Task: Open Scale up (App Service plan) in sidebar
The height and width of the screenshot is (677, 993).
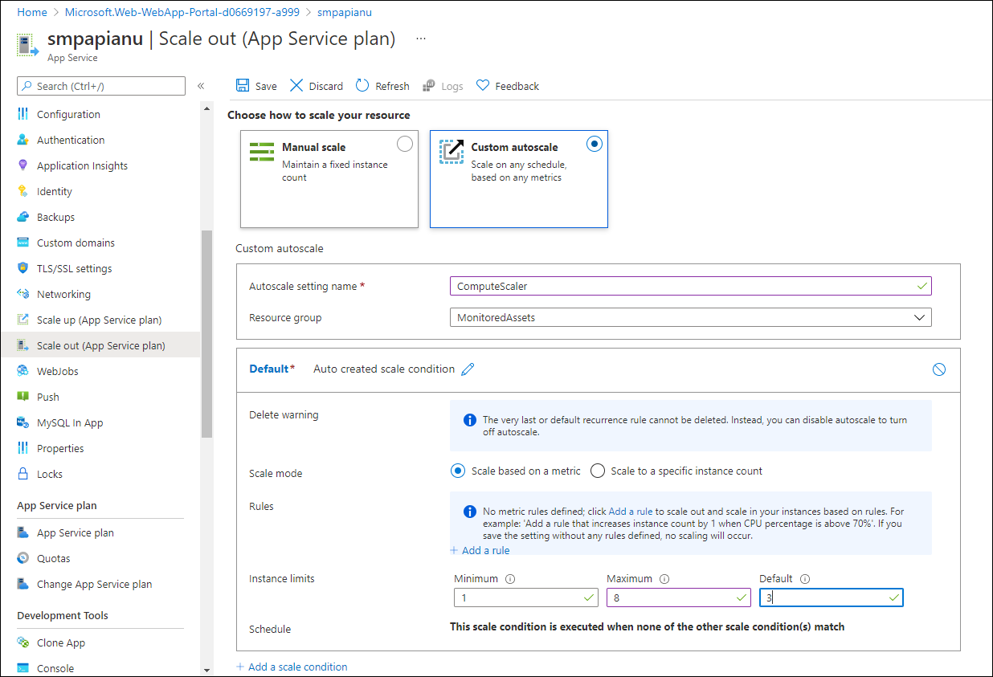Action: pos(100,319)
